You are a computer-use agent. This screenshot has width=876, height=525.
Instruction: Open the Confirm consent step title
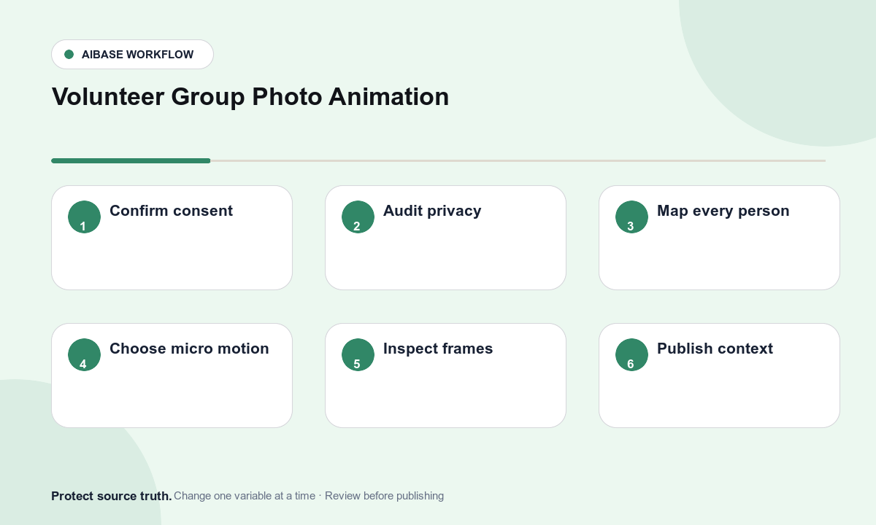click(x=171, y=211)
